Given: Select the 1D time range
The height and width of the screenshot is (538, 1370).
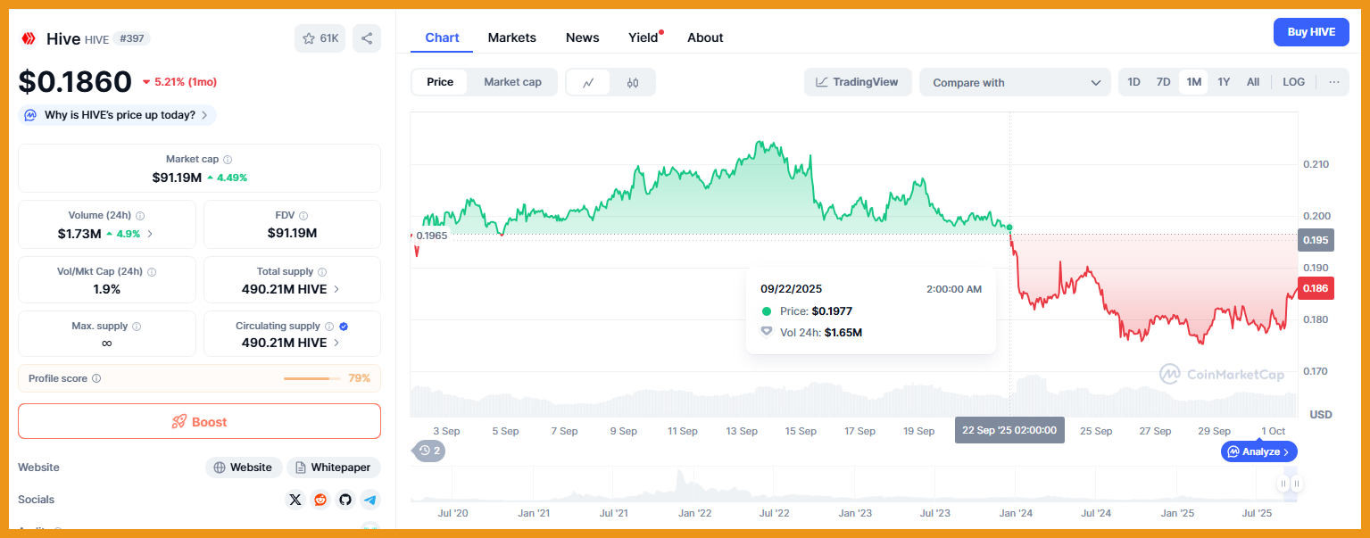Looking at the screenshot, I should (1133, 82).
